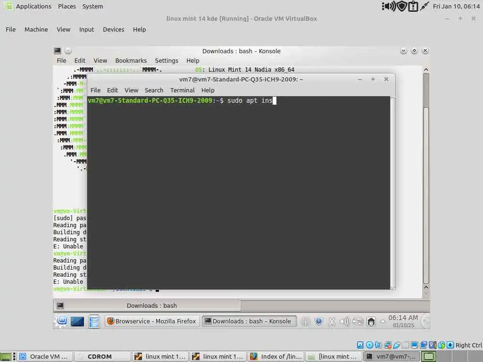The width and height of the screenshot is (483, 362).
Task: Click host show desktop button in bottom panel
Action: [x=6, y=356]
